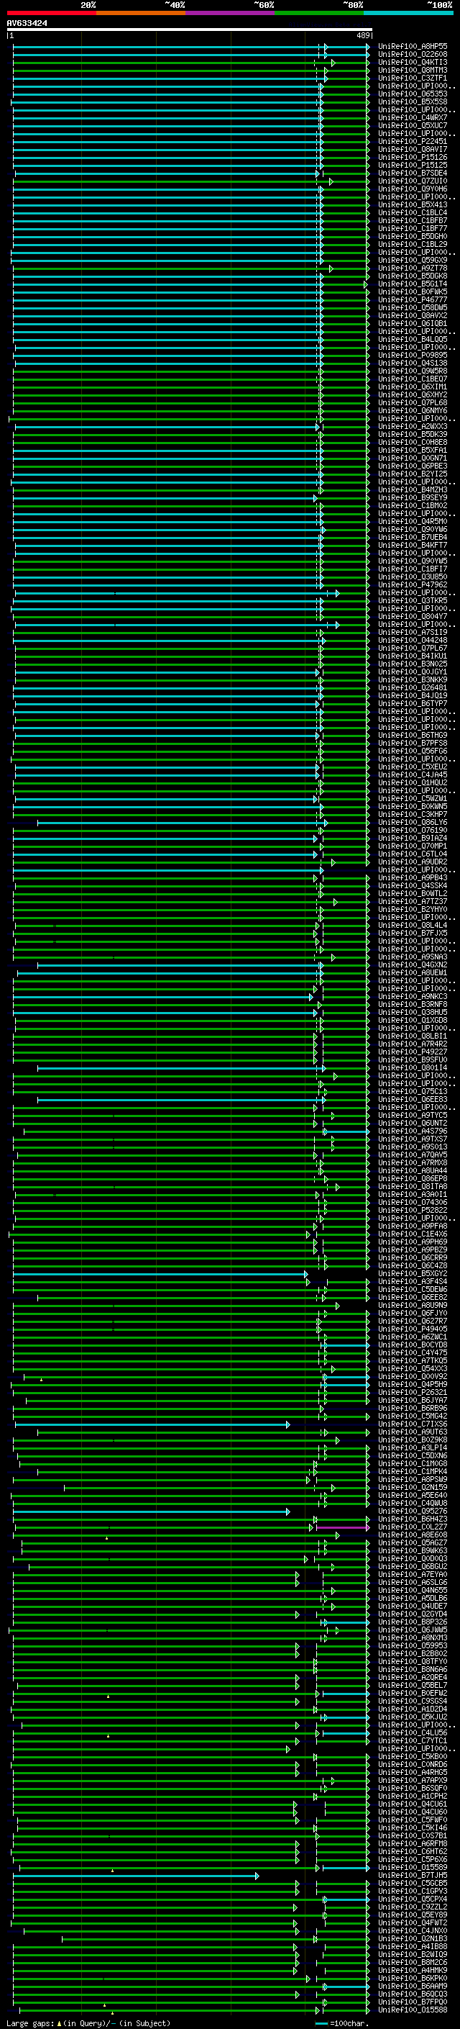Click the purple ~60% legend color segment

pos(231,13)
